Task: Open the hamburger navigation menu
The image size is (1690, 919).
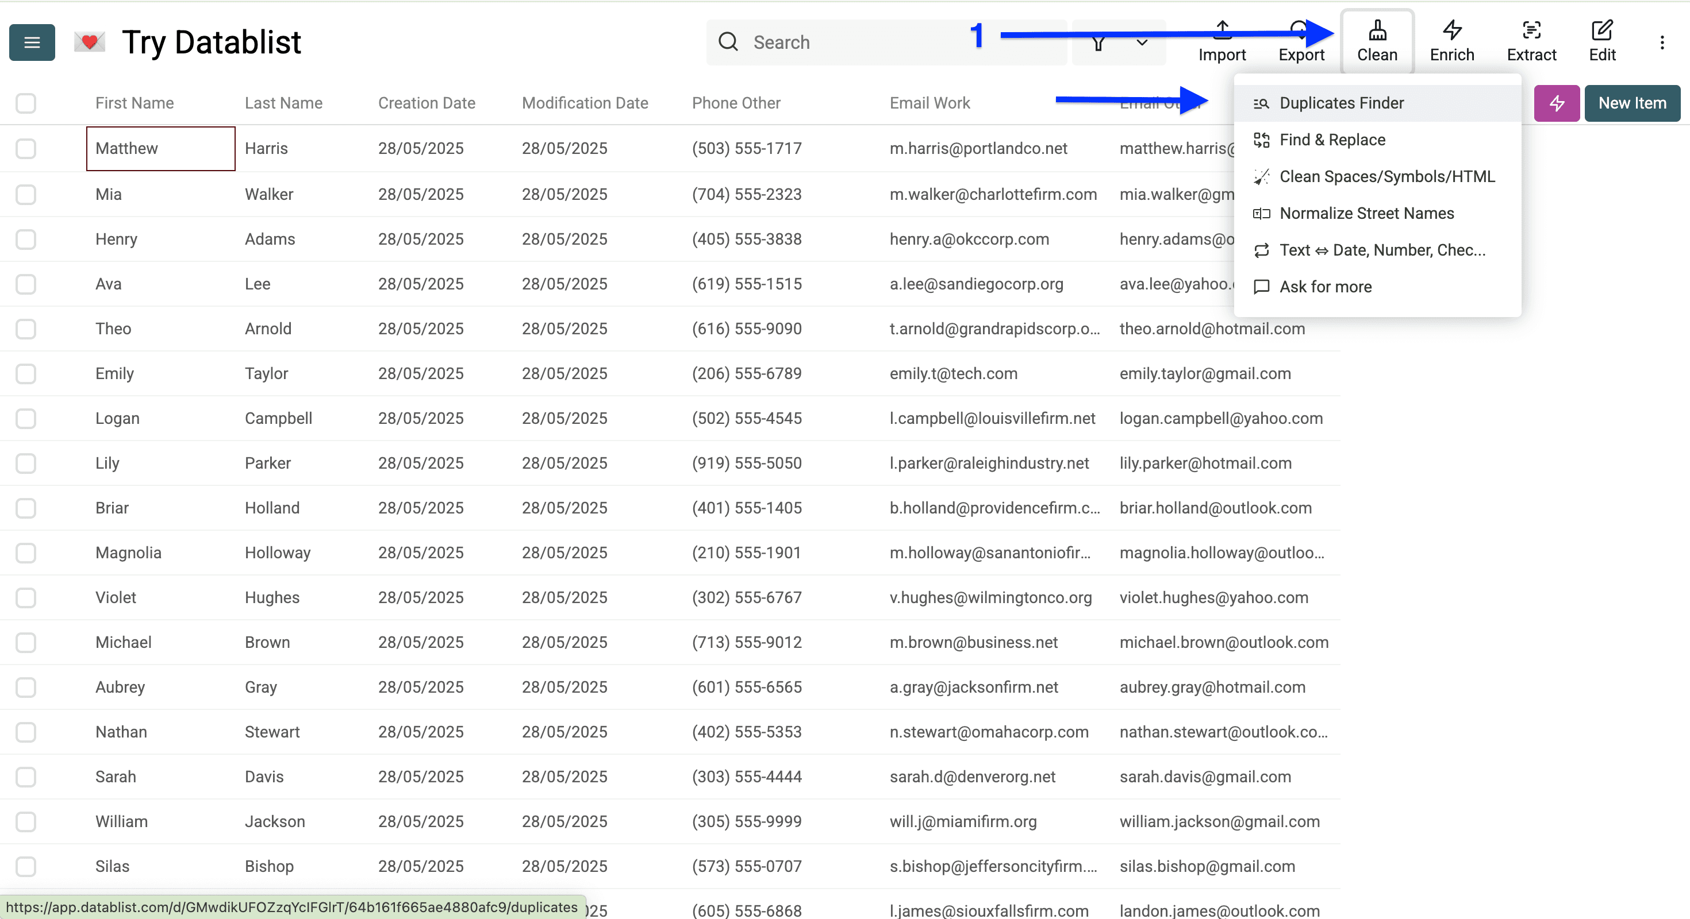Action: tap(32, 42)
